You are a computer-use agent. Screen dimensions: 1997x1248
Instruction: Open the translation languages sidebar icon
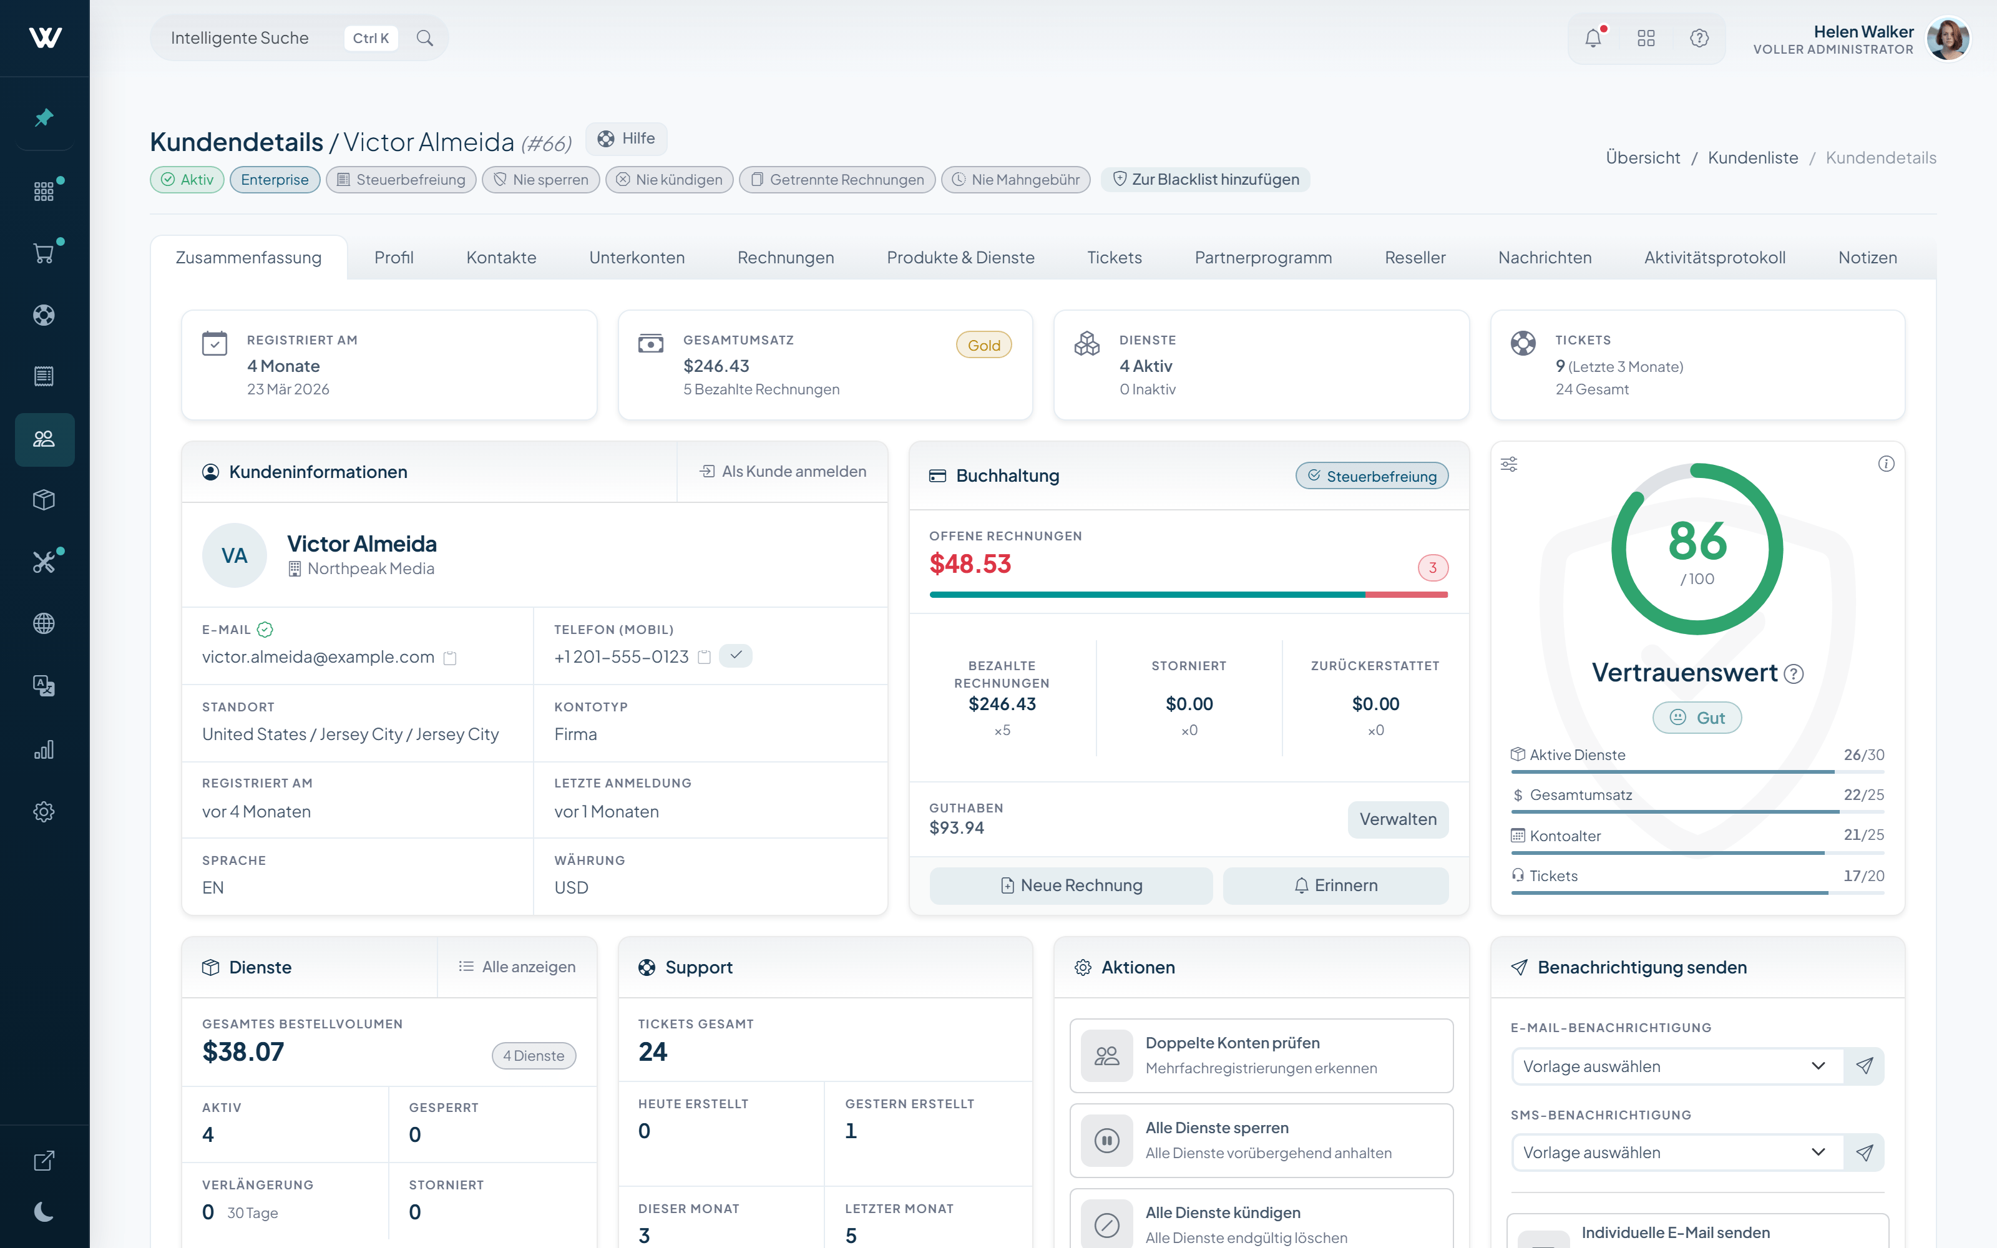point(44,685)
